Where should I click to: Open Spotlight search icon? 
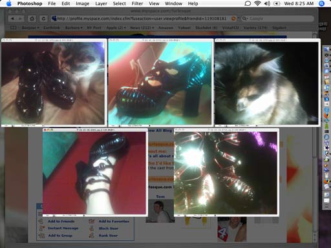click(x=321, y=3)
